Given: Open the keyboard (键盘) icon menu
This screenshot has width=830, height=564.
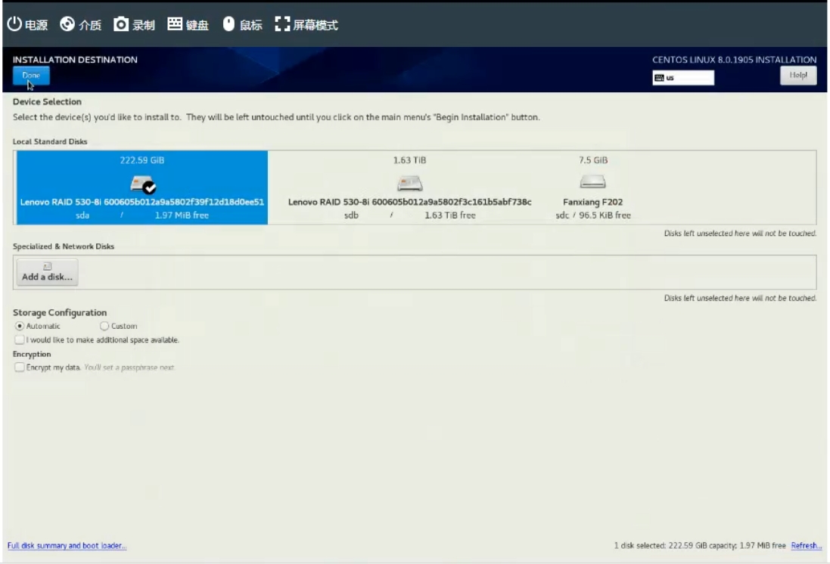Looking at the screenshot, I should coord(175,23).
